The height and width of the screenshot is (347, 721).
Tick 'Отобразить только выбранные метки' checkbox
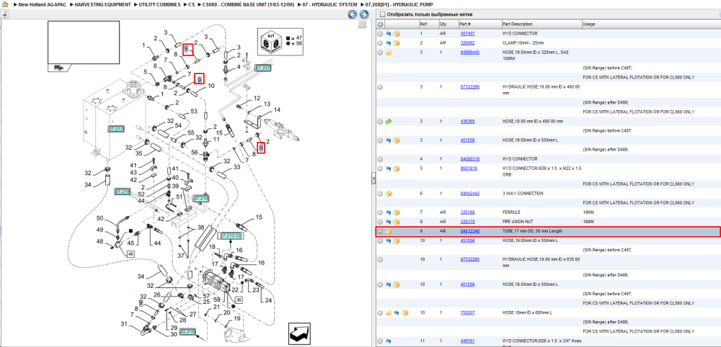382,14
